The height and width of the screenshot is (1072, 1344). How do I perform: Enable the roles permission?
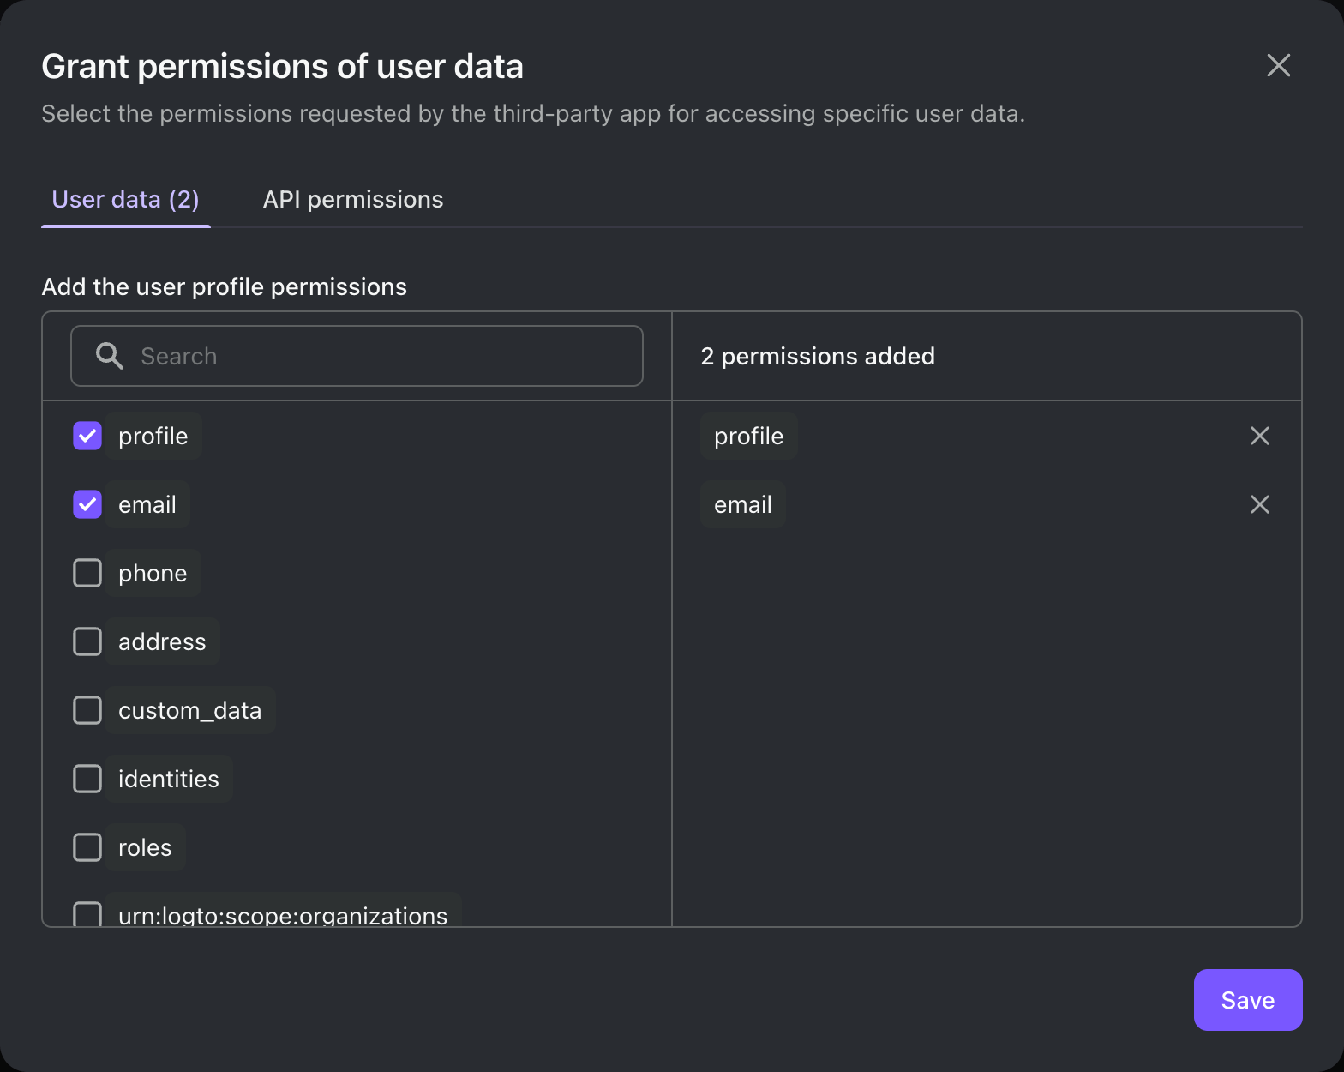(87, 847)
